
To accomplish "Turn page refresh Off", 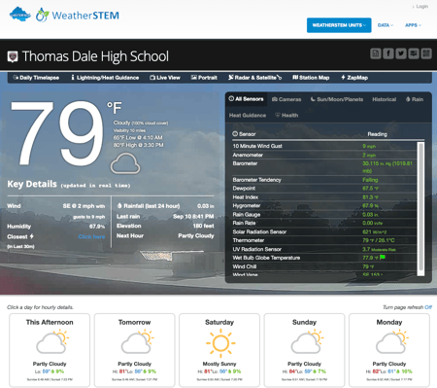I will point(428,307).
